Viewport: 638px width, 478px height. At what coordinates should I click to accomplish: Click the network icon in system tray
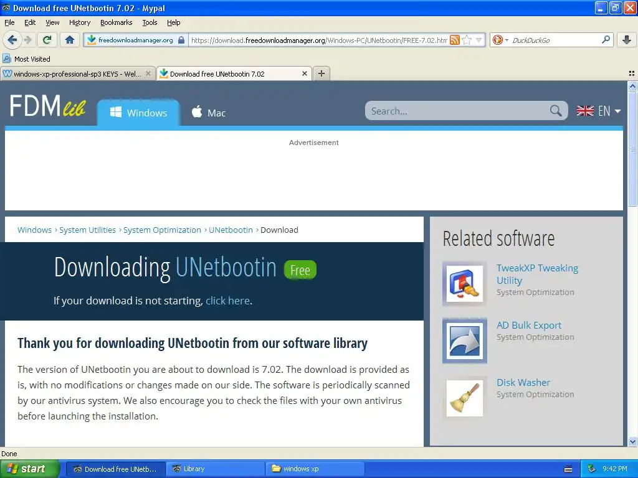click(592, 469)
